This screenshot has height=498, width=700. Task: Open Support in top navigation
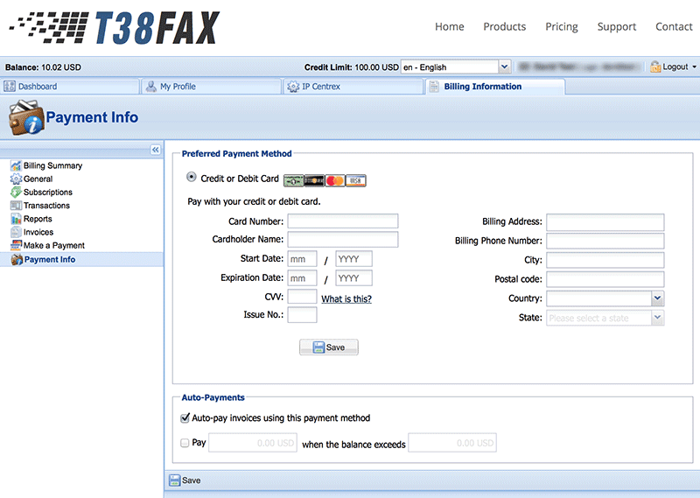617,27
